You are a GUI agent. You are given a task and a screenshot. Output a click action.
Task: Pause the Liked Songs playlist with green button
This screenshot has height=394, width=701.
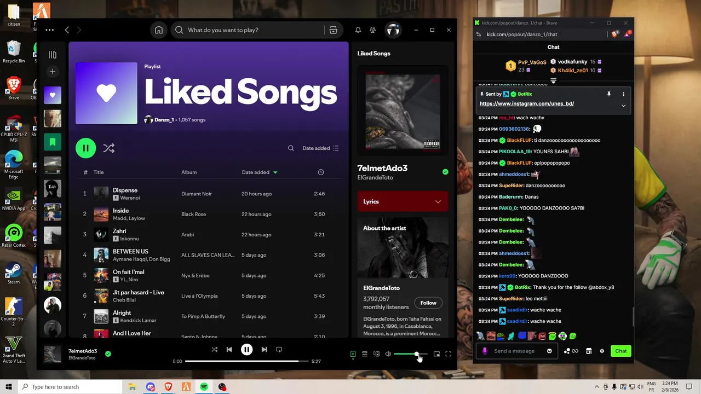[x=85, y=148]
